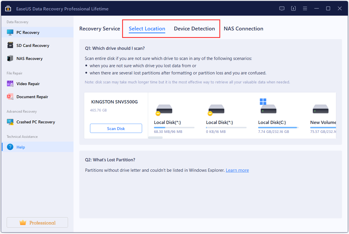Click the 68.30 MB/96 MB usage bar
The image size is (349, 234).
click(x=174, y=127)
